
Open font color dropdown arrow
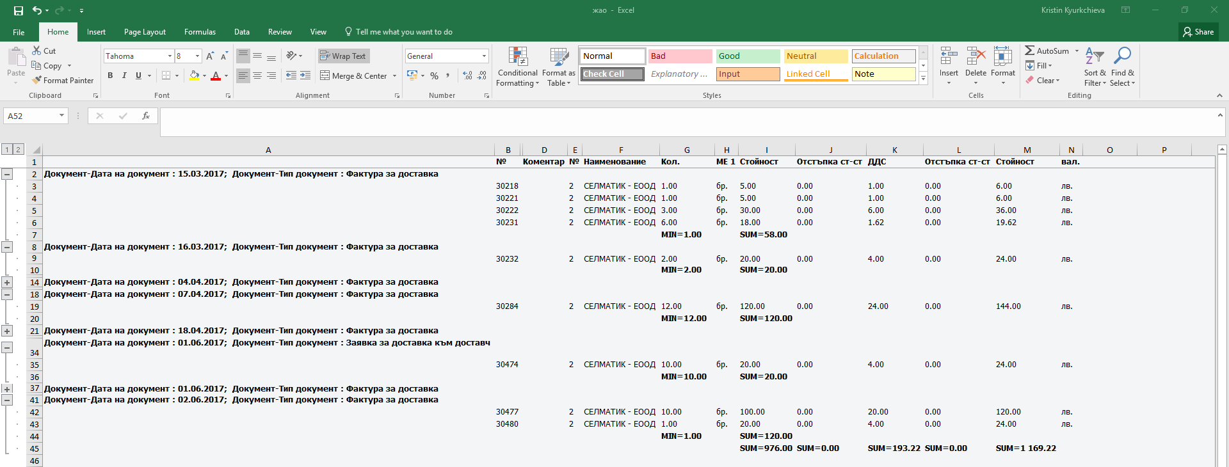click(226, 75)
